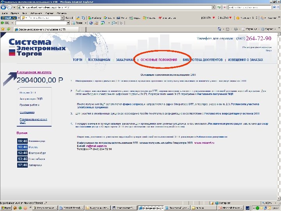The height and width of the screenshot is (211, 281).
Task: Open the Избранное menu
Action: point(36,13)
